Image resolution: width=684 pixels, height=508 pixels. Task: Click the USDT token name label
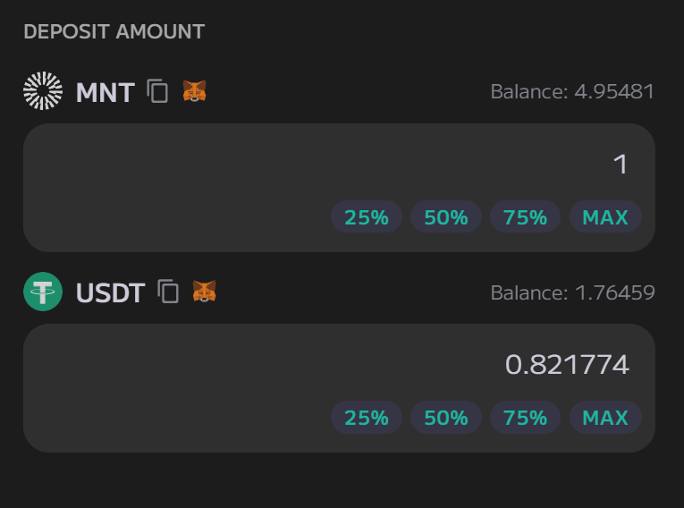[x=110, y=292]
